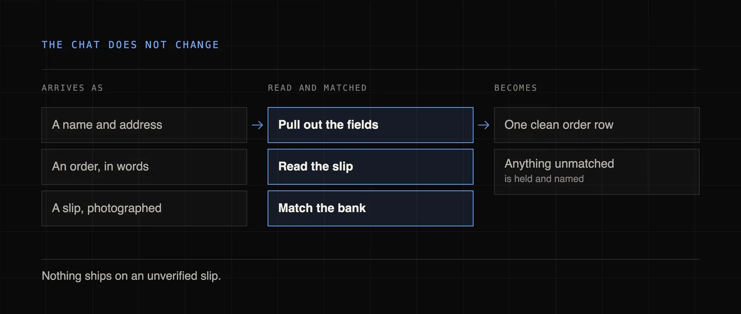Click the 'One clean order row' box

tap(597, 125)
